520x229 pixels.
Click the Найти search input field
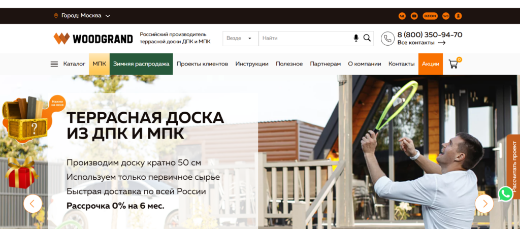(x=306, y=39)
